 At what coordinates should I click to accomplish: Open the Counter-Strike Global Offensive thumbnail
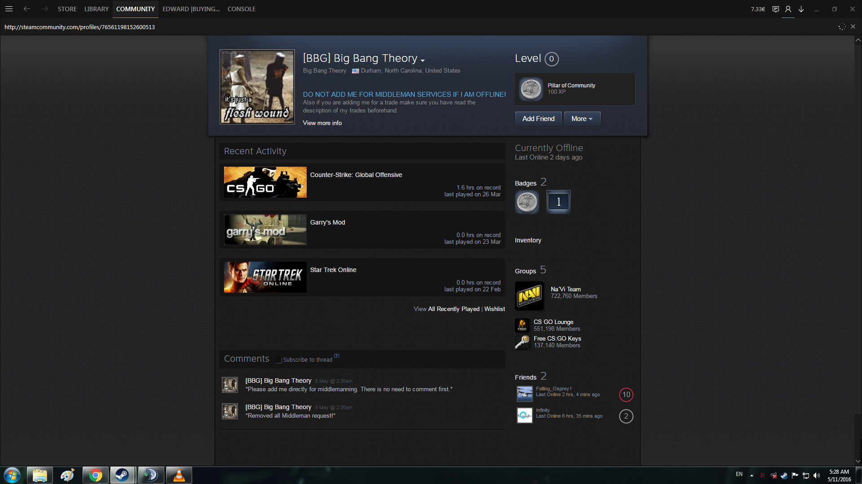tap(265, 182)
